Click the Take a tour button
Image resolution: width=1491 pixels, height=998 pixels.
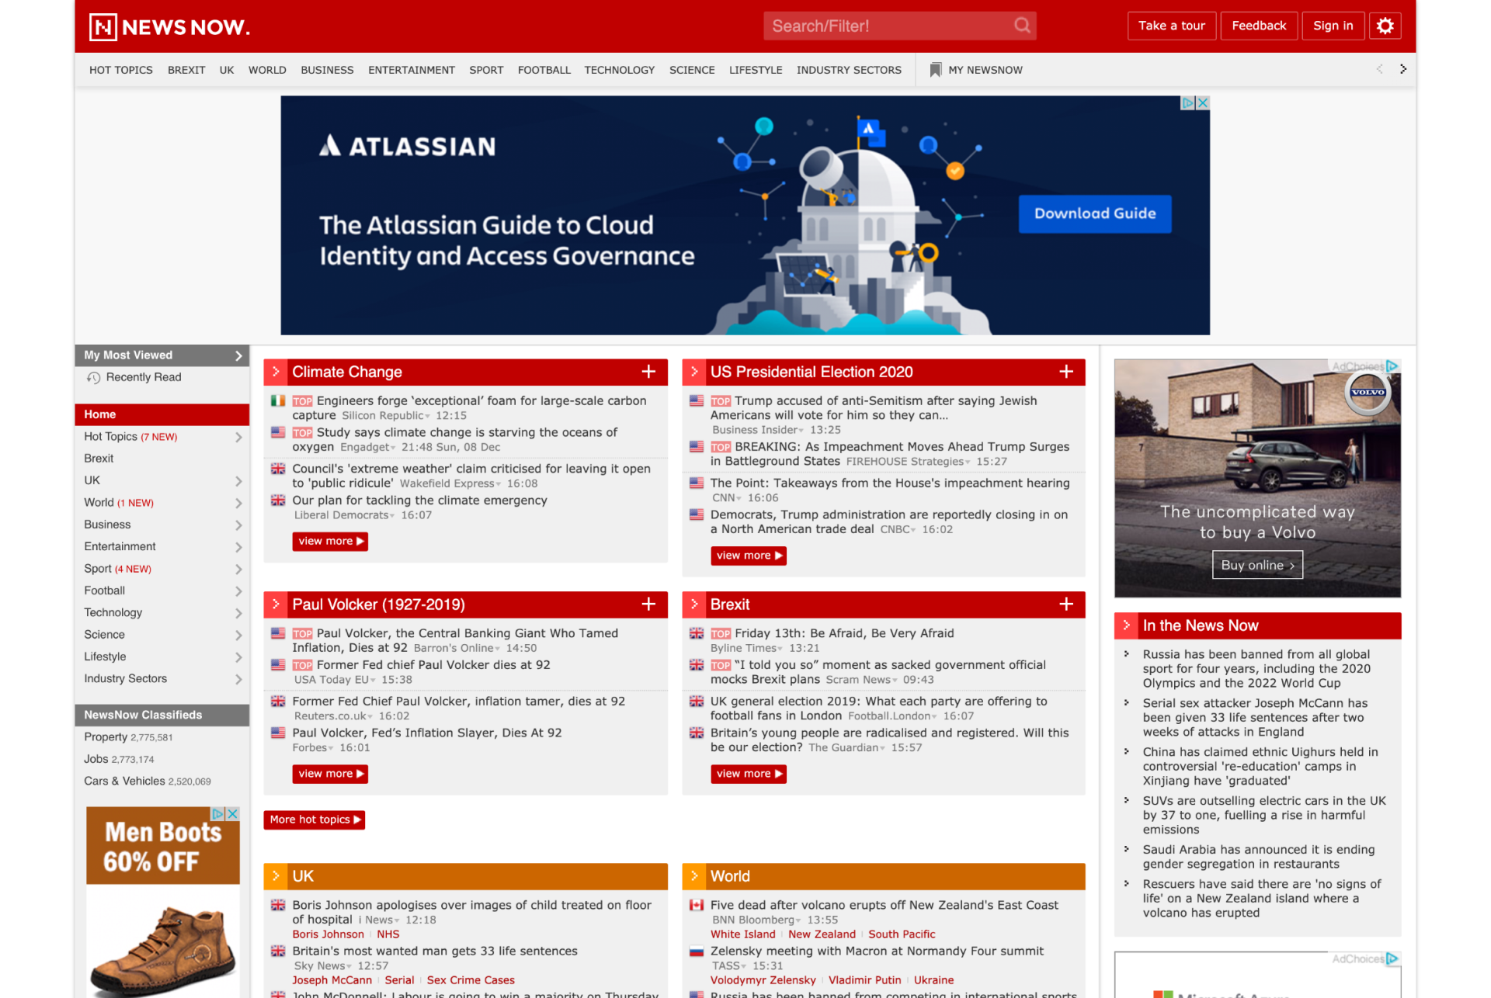(1171, 26)
